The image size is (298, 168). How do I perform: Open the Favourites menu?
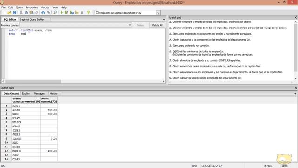[32, 7]
